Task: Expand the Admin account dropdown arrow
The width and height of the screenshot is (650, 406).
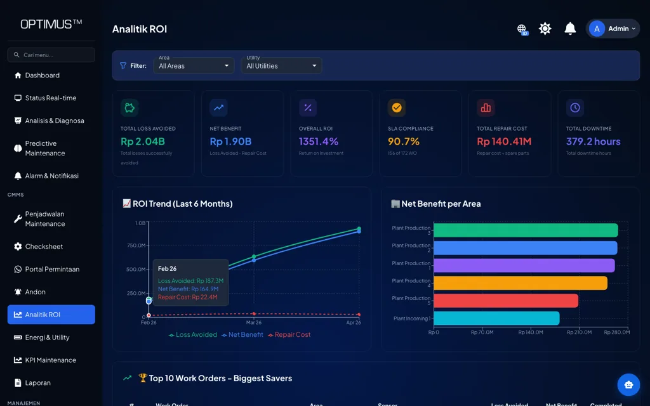Action: point(633,29)
